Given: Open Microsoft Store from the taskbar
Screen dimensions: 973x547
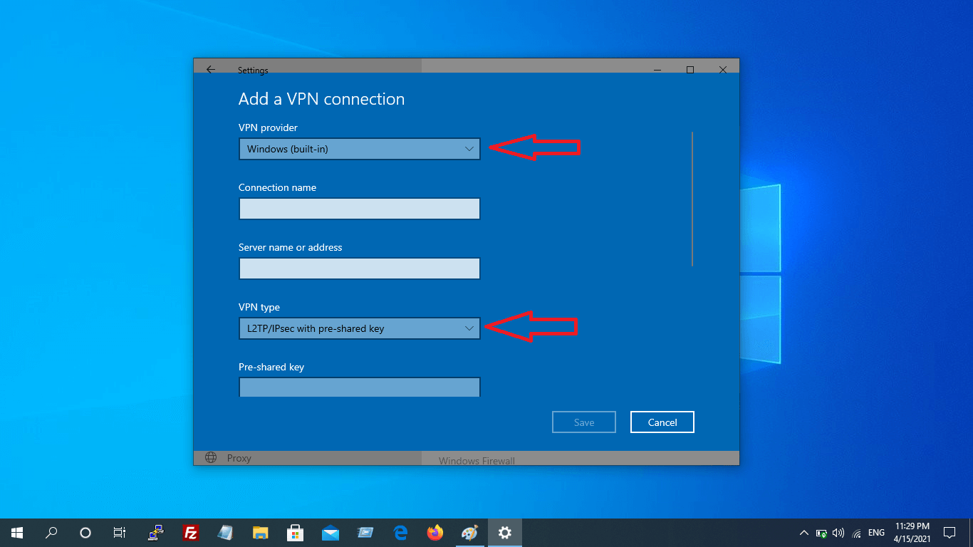Looking at the screenshot, I should (x=295, y=533).
